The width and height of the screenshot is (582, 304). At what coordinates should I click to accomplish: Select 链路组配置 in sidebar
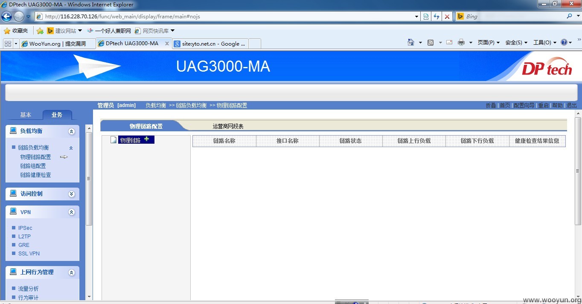pos(33,166)
